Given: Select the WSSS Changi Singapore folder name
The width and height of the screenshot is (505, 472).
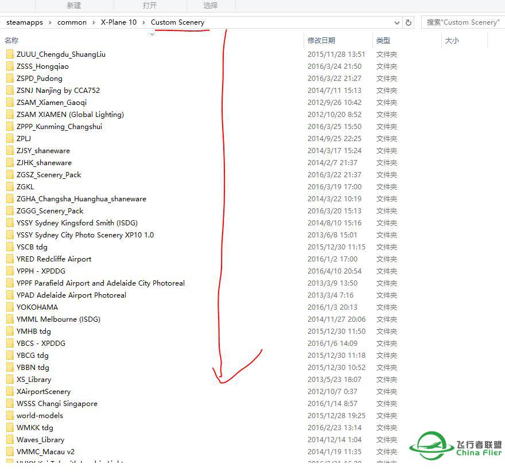Looking at the screenshot, I should [57, 403].
